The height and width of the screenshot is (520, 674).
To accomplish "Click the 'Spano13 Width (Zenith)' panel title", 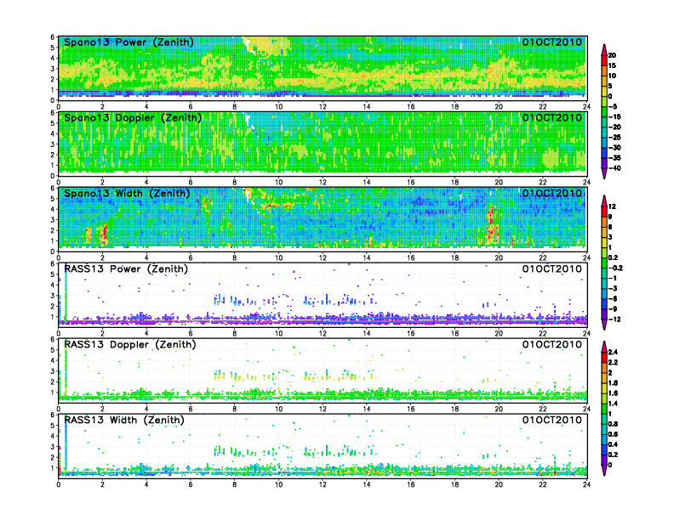I will [127, 194].
